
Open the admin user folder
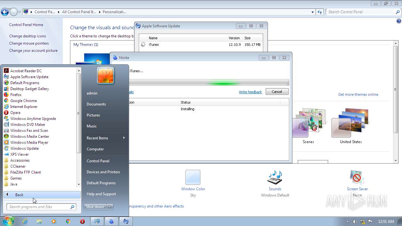[92, 93]
